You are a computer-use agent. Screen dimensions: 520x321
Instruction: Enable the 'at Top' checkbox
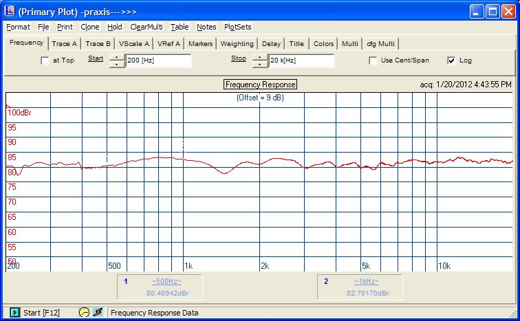[45, 60]
